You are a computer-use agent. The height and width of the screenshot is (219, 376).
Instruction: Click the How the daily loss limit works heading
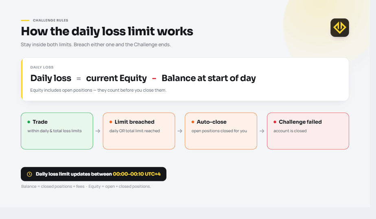[107, 31]
